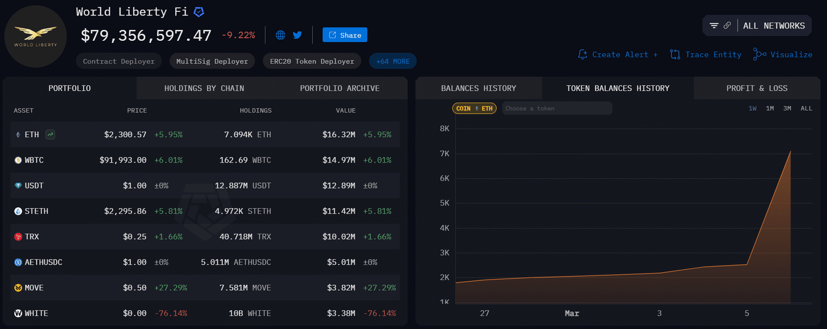Click the World Liberty logo avatar

click(35, 37)
